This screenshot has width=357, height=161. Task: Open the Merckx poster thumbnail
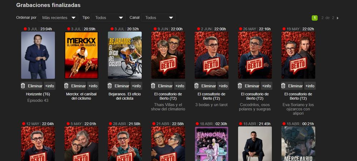click(81, 55)
